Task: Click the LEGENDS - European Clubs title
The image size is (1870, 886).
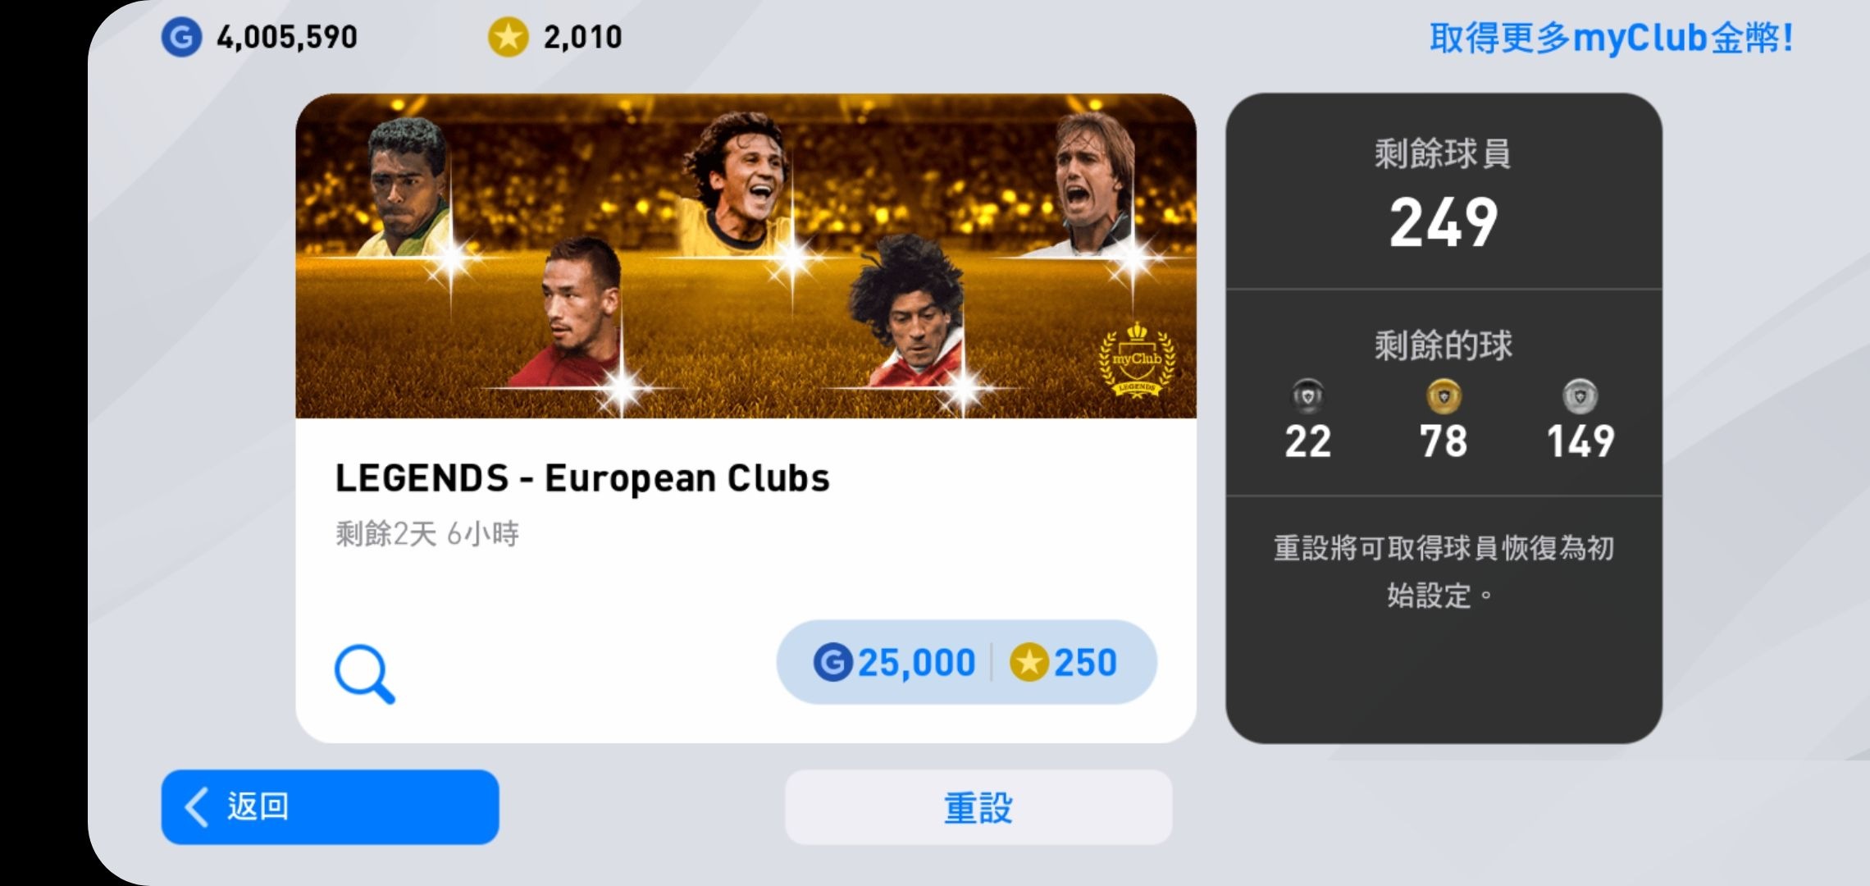Action: [582, 478]
